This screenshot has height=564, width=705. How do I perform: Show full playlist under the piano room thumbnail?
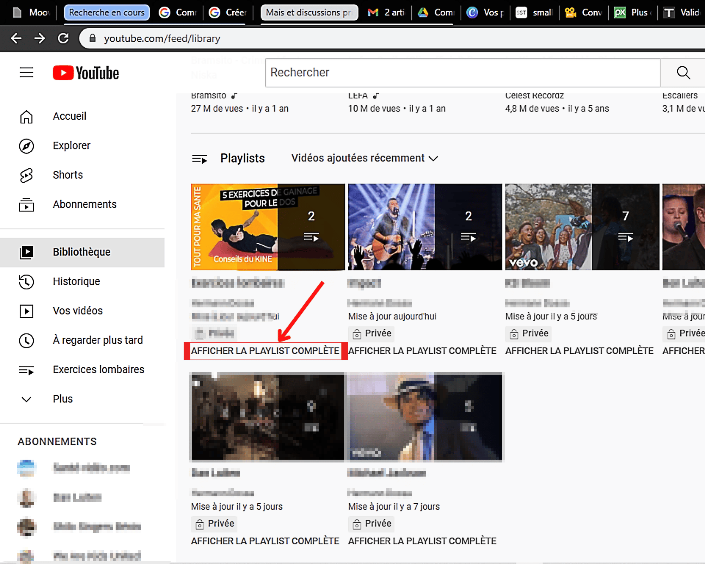tap(265, 541)
